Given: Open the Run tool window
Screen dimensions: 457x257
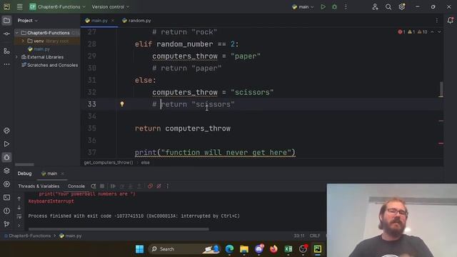Looking at the screenshot, I should point(6,144).
